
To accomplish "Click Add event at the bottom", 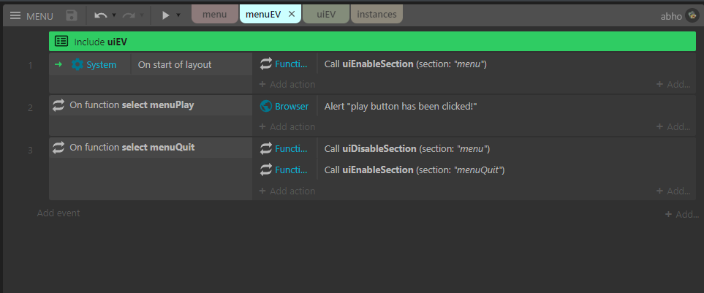I will [x=58, y=213].
